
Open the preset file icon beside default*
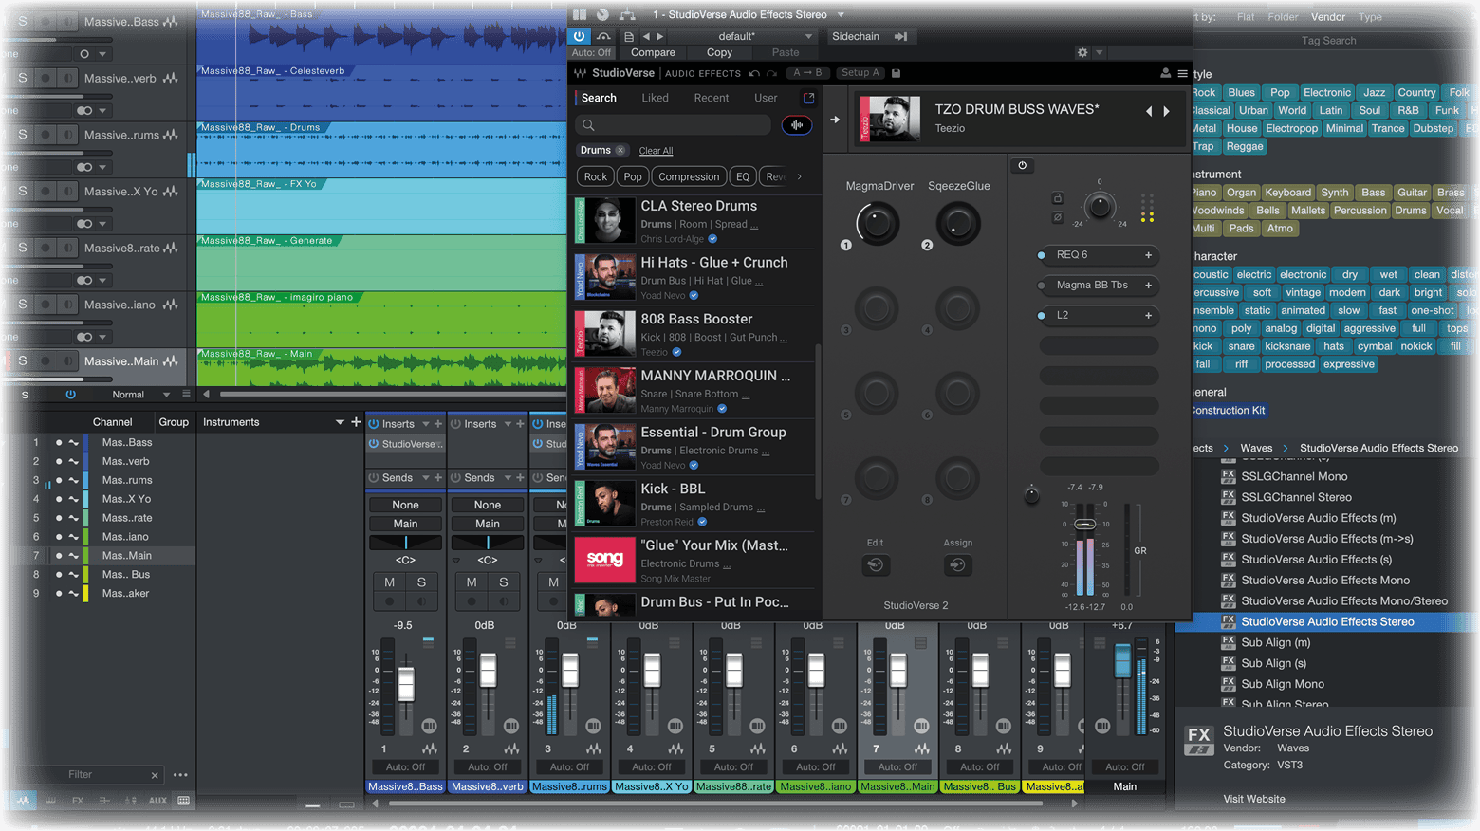tap(628, 36)
